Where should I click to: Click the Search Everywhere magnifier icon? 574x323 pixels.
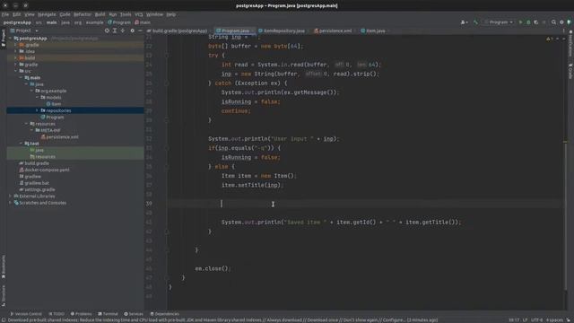553,22
